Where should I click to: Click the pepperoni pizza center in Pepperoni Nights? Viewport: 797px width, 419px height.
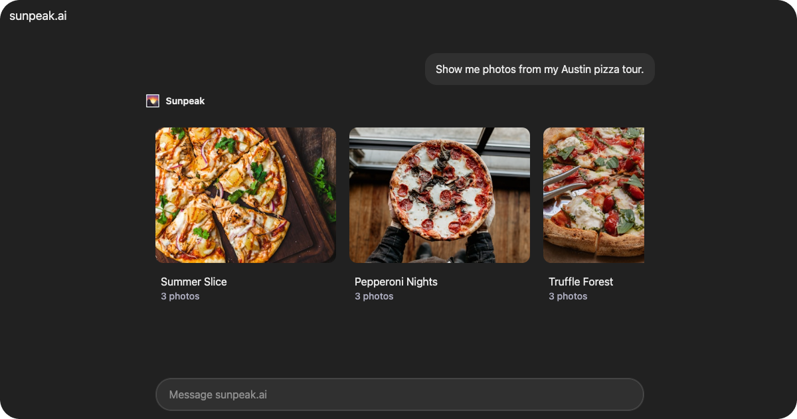[439, 190]
